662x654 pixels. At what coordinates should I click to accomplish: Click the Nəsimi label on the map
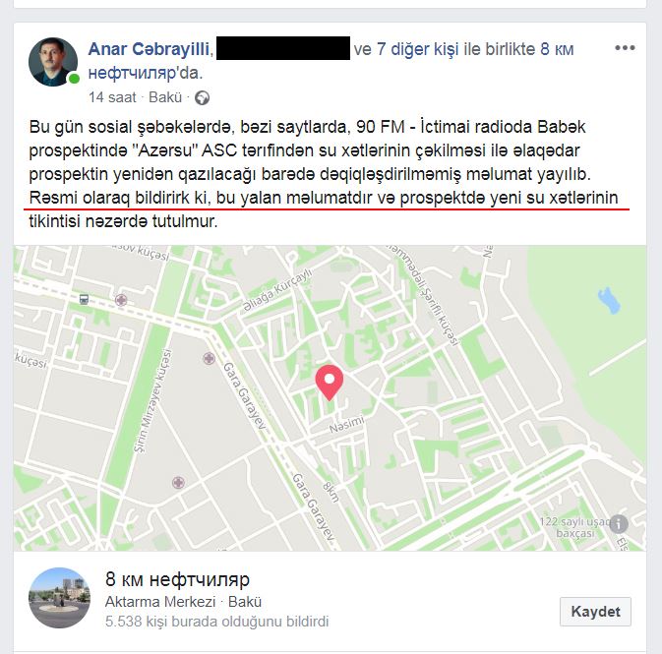[346, 424]
